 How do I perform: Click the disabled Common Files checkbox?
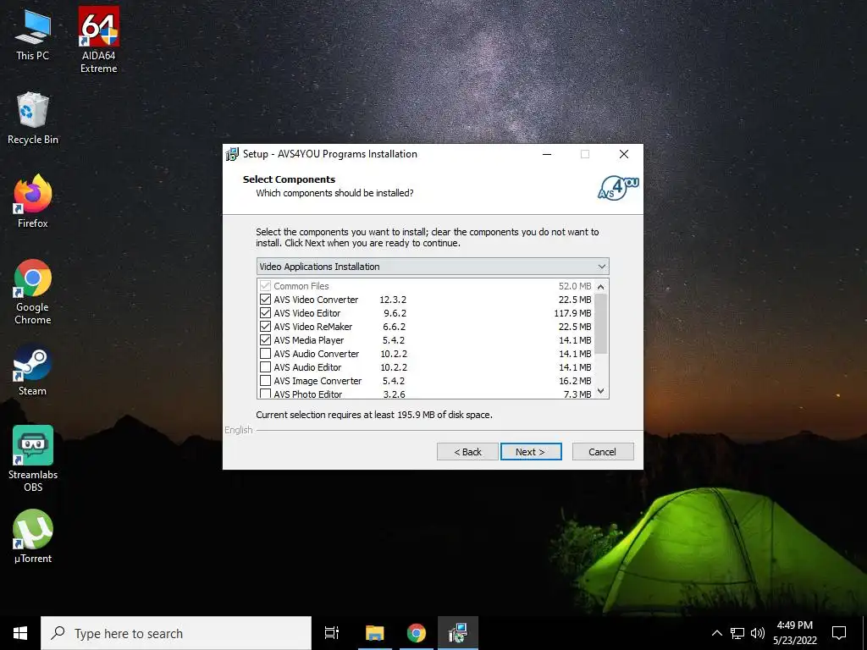tap(265, 286)
